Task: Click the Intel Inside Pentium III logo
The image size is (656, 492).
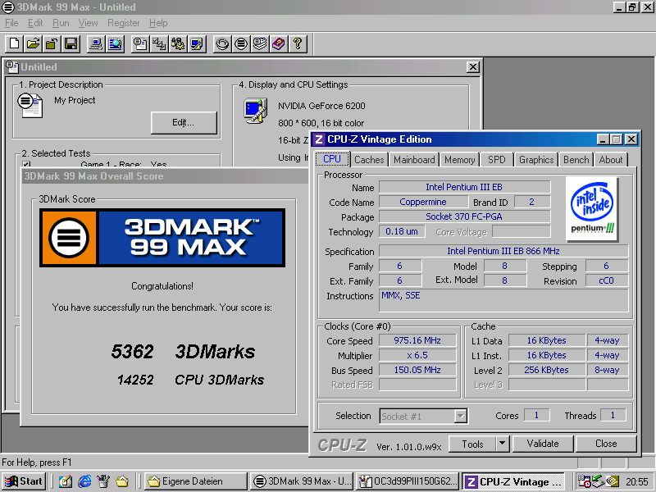Action: (591, 208)
